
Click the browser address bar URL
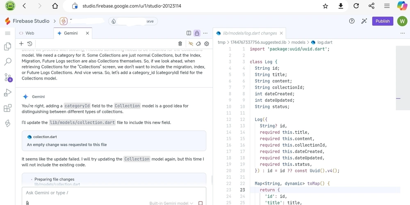tap(132, 6)
